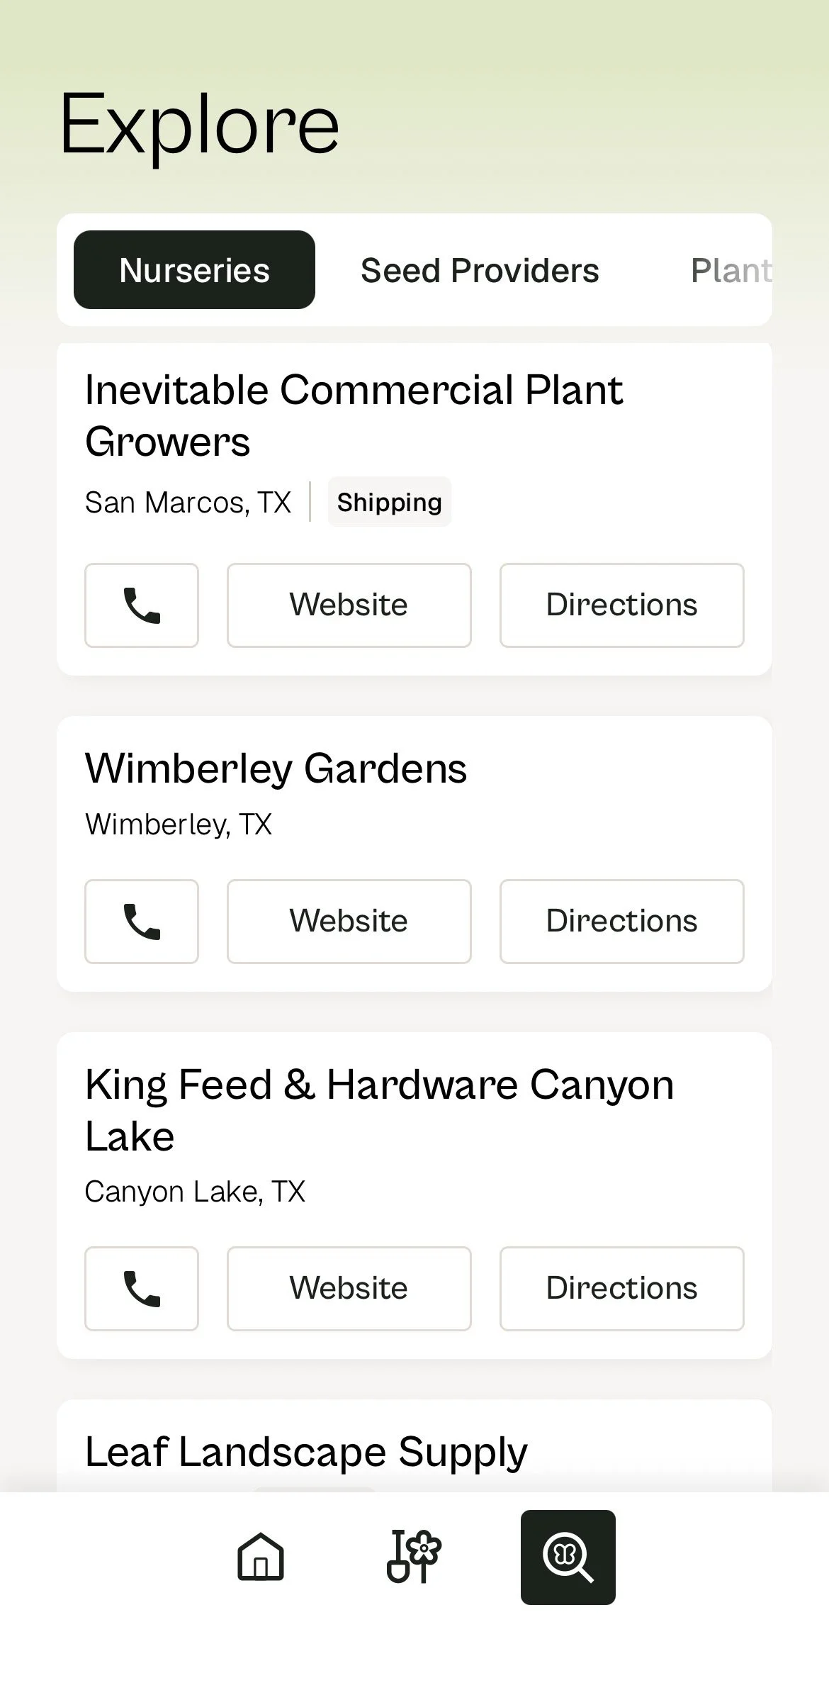Select Inevitable Commercial Plant Growers heading

click(354, 416)
